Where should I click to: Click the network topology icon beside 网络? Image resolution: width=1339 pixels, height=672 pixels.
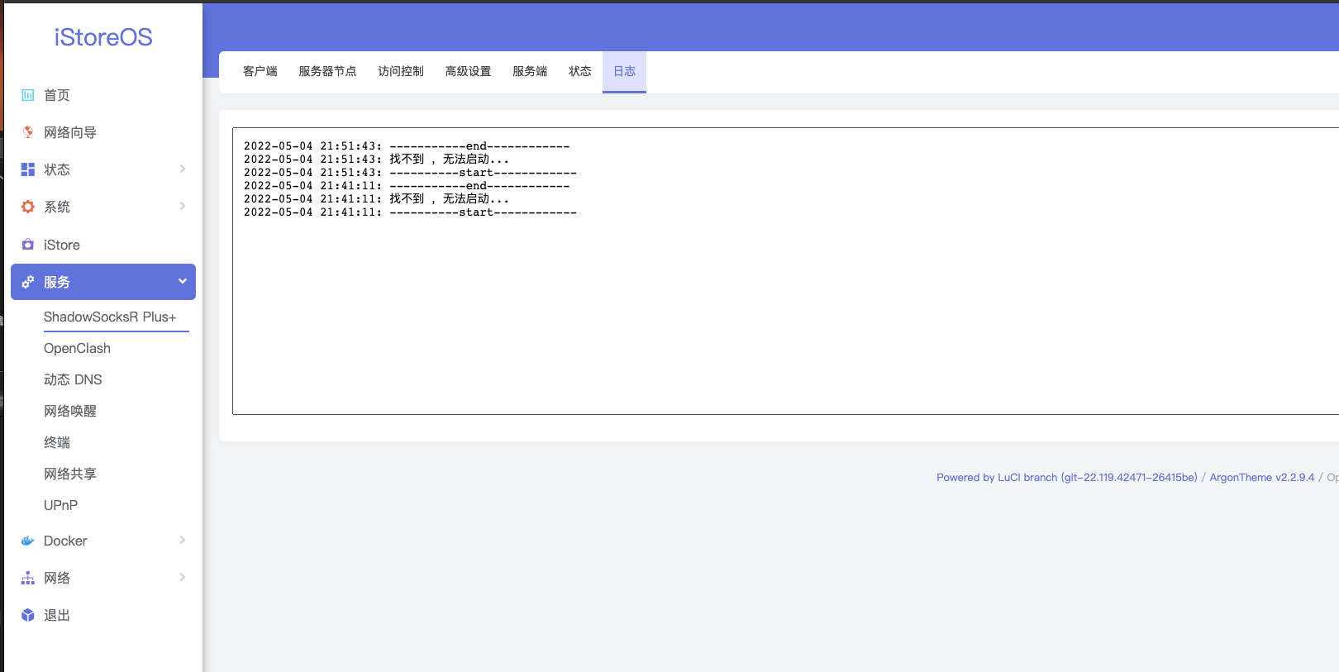[28, 578]
